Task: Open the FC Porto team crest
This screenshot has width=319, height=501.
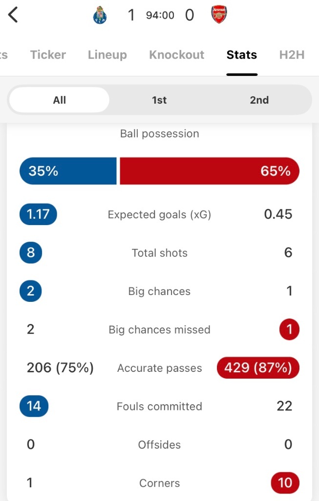Action: (100, 15)
